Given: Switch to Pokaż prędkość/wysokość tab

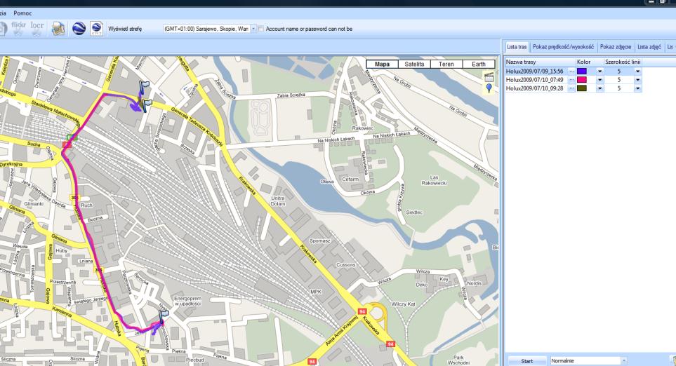Looking at the screenshot, I should pyautogui.click(x=563, y=46).
